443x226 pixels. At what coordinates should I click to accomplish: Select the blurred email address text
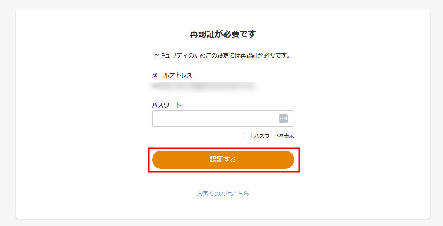coord(203,87)
